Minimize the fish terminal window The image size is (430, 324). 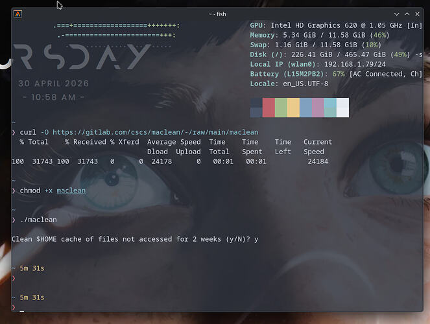(x=396, y=14)
